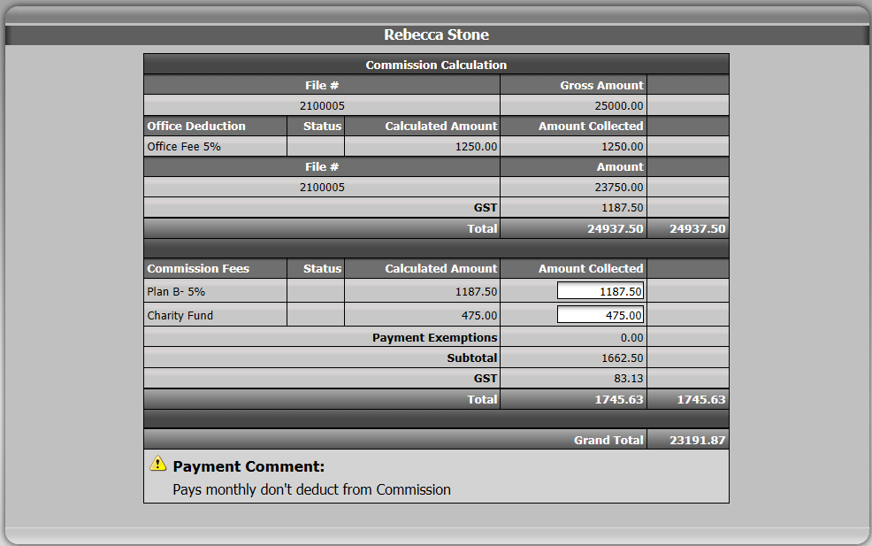The image size is (872, 546).
Task: Click the yellow warning icon beside Payment Comment
Action: coord(158,464)
